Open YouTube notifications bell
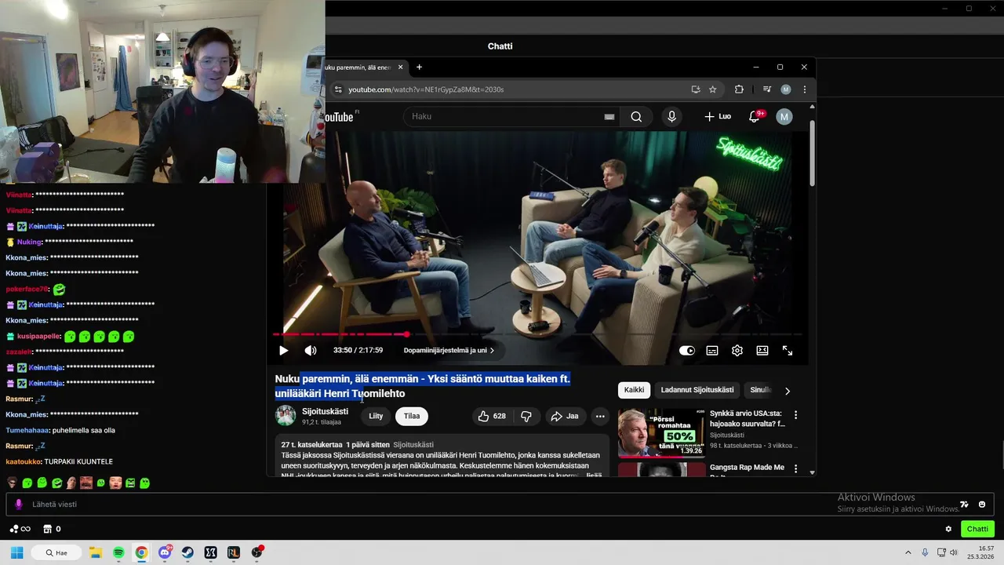The height and width of the screenshot is (565, 1004). tap(755, 117)
